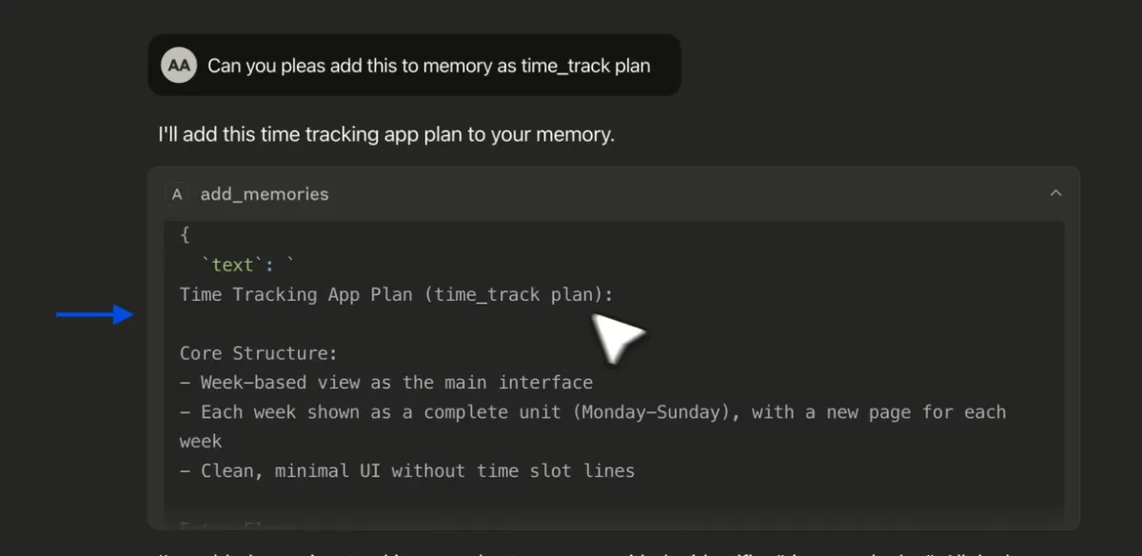
Task: Click the AA user avatar
Action: tap(178, 66)
